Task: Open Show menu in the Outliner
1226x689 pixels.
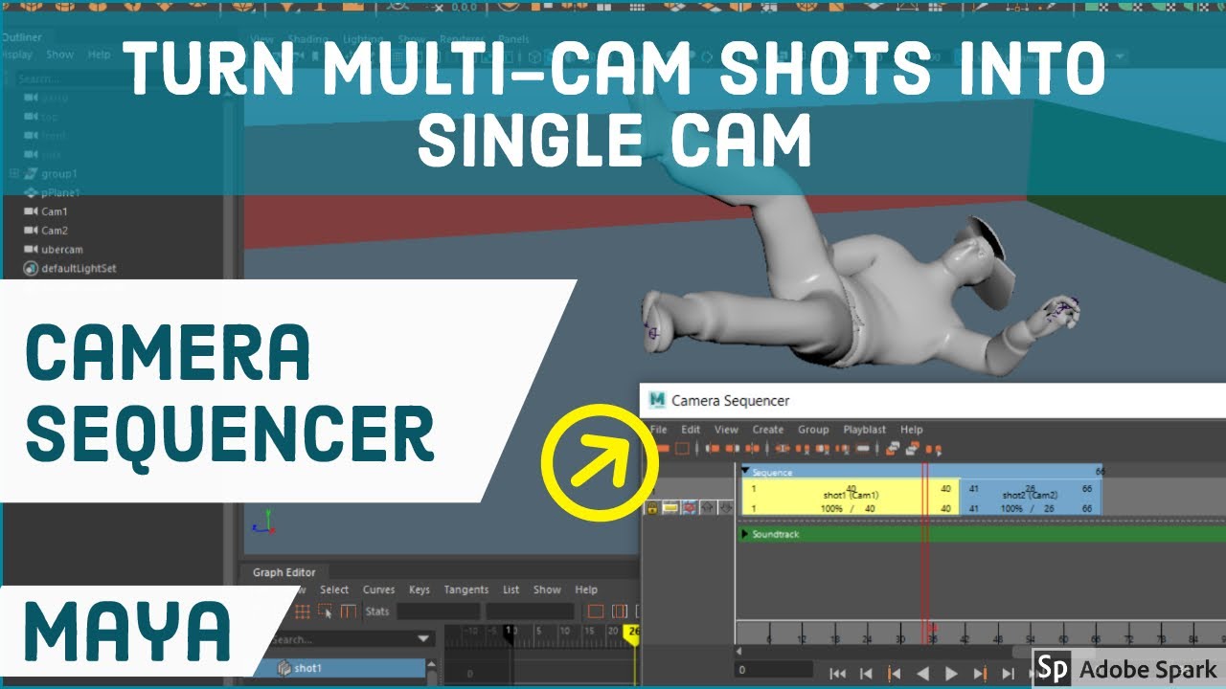Action: point(59,55)
